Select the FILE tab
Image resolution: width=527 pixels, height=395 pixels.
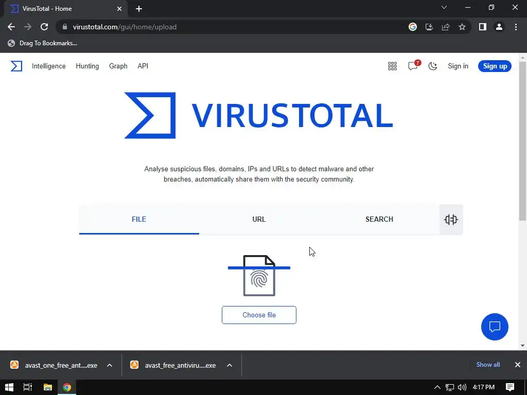139,219
